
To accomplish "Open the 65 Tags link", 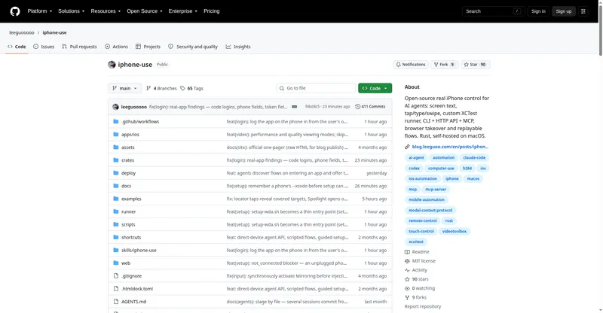I will [x=191, y=88].
